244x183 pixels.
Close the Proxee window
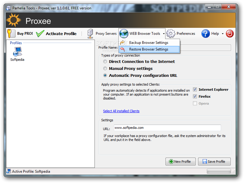tap(228, 7)
